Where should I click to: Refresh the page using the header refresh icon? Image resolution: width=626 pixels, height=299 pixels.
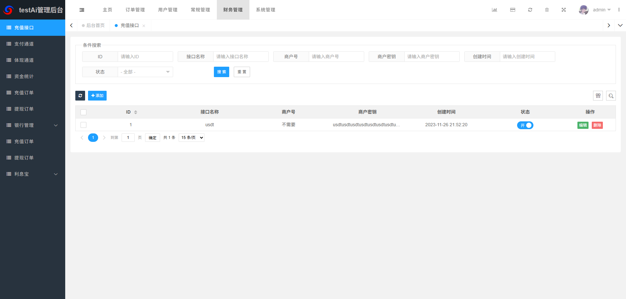click(530, 10)
